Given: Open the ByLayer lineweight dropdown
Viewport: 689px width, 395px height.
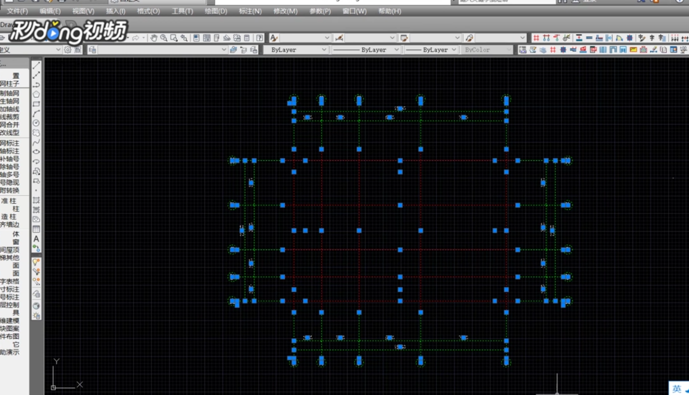Looking at the screenshot, I should 430,49.
